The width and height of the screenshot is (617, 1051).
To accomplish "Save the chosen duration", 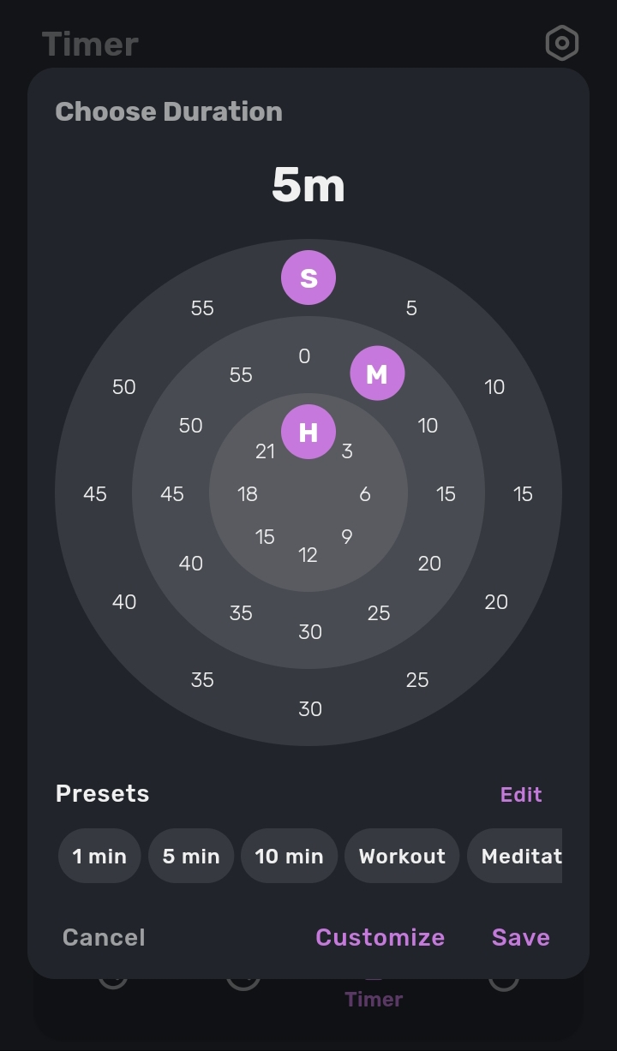I will pyautogui.click(x=520, y=937).
